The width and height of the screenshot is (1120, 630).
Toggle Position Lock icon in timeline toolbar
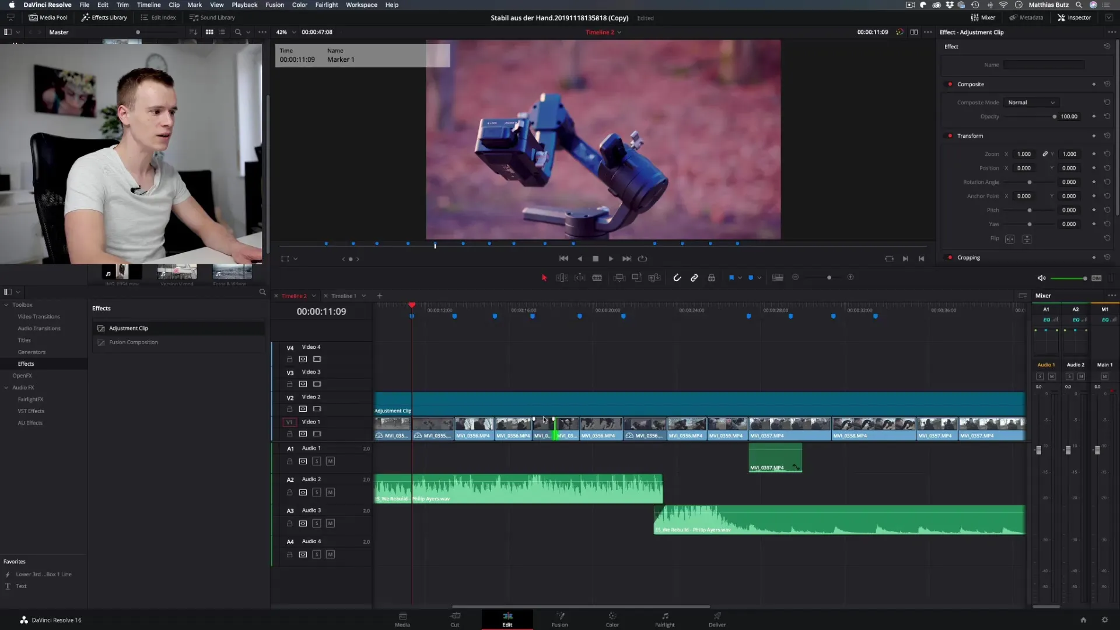[712, 278]
